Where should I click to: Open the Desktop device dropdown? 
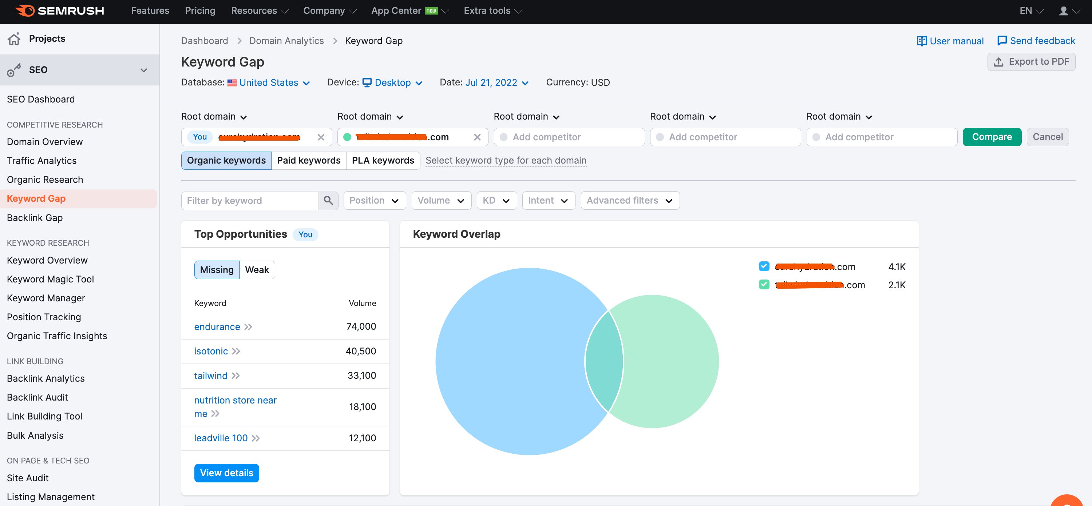[x=392, y=83]
